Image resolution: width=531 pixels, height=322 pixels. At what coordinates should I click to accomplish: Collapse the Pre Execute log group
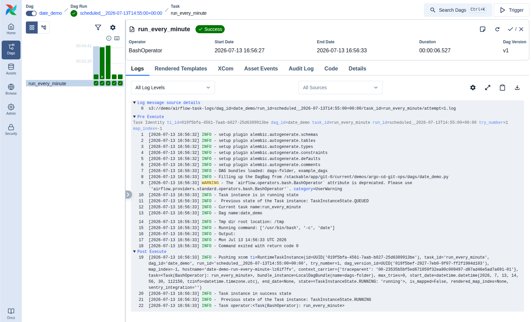coord(148,117)
